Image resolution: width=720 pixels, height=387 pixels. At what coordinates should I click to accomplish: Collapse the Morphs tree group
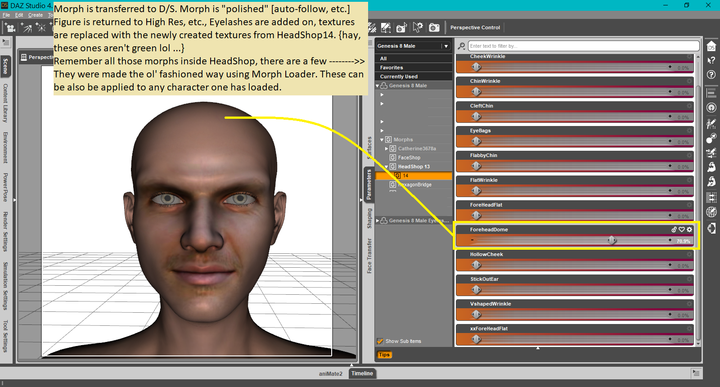(382, 139)
